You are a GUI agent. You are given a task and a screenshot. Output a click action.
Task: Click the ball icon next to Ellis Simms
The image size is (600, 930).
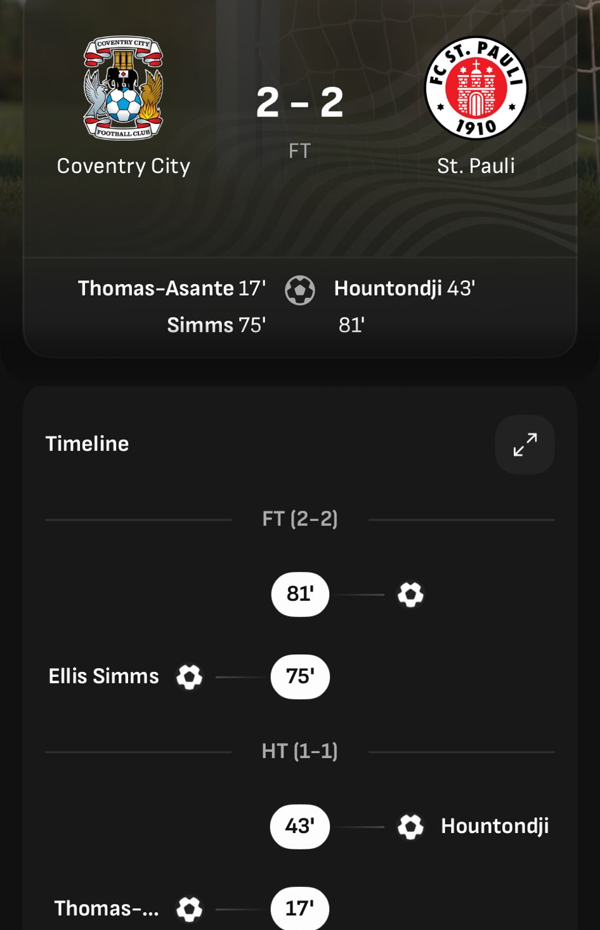(189, 677)
